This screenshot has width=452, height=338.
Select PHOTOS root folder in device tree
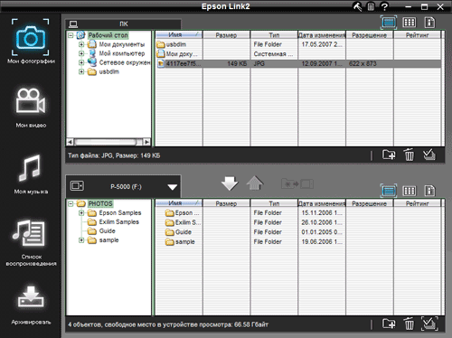coord(100,204)
